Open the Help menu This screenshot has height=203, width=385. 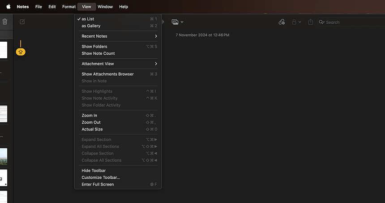(x=124, y=7)
